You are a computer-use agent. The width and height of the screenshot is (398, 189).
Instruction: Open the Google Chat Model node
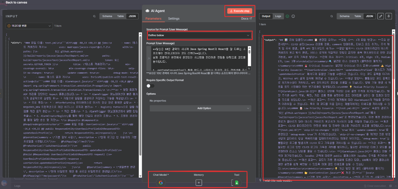(x=161, y=183)
